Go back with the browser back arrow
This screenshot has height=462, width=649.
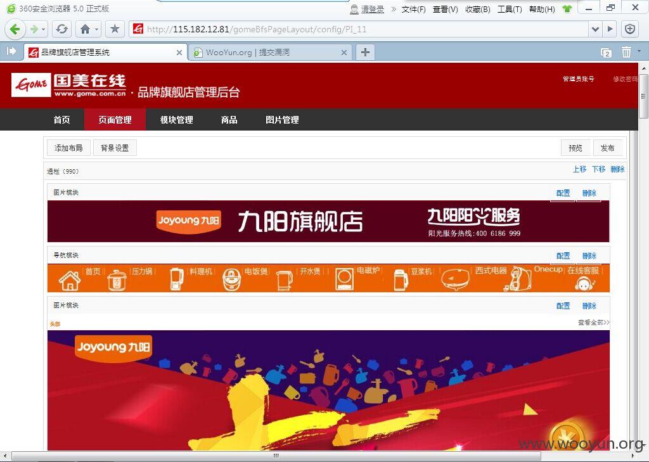click(x=15, y=29)
